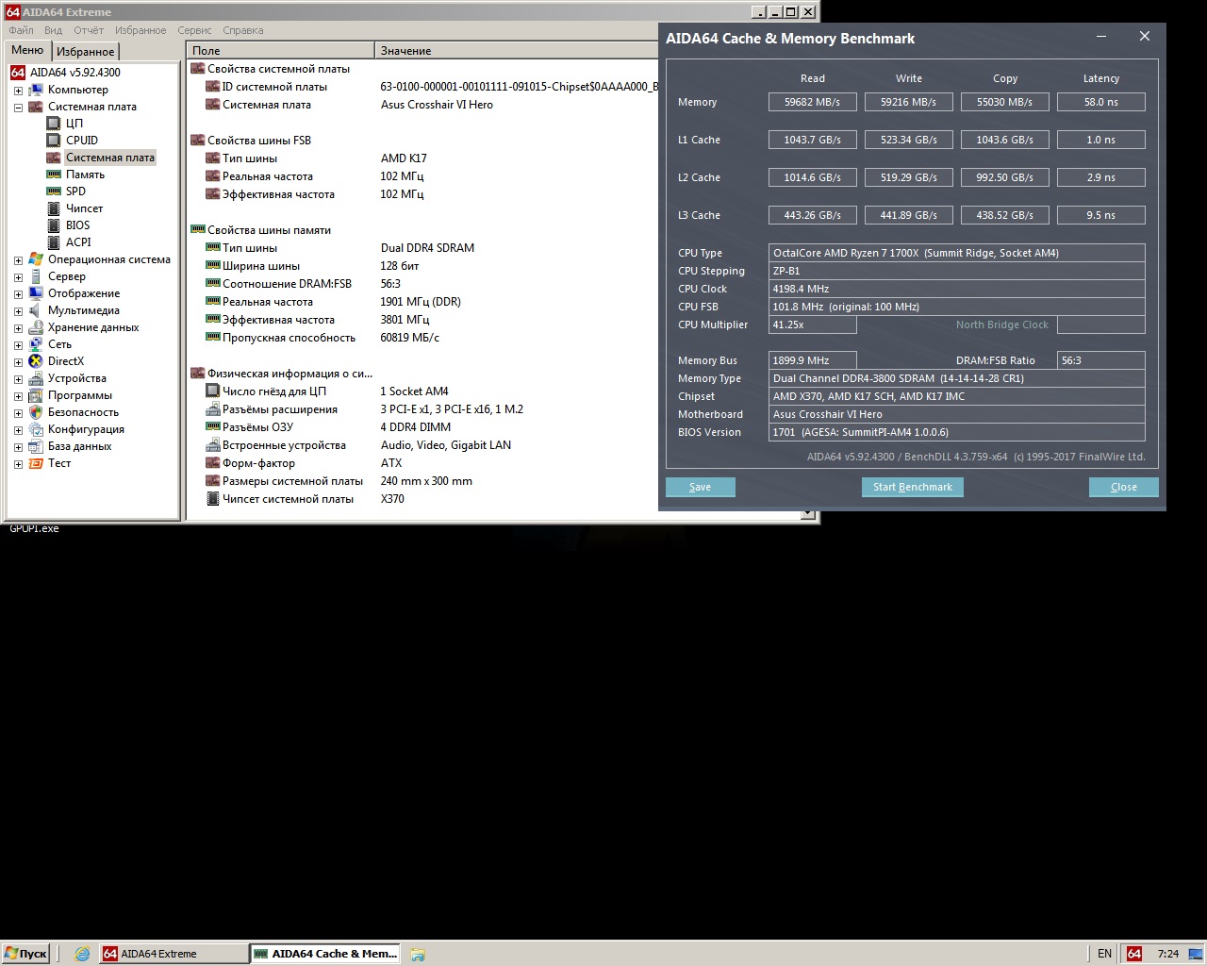Click the SPD icon in tree

(54, 192)
